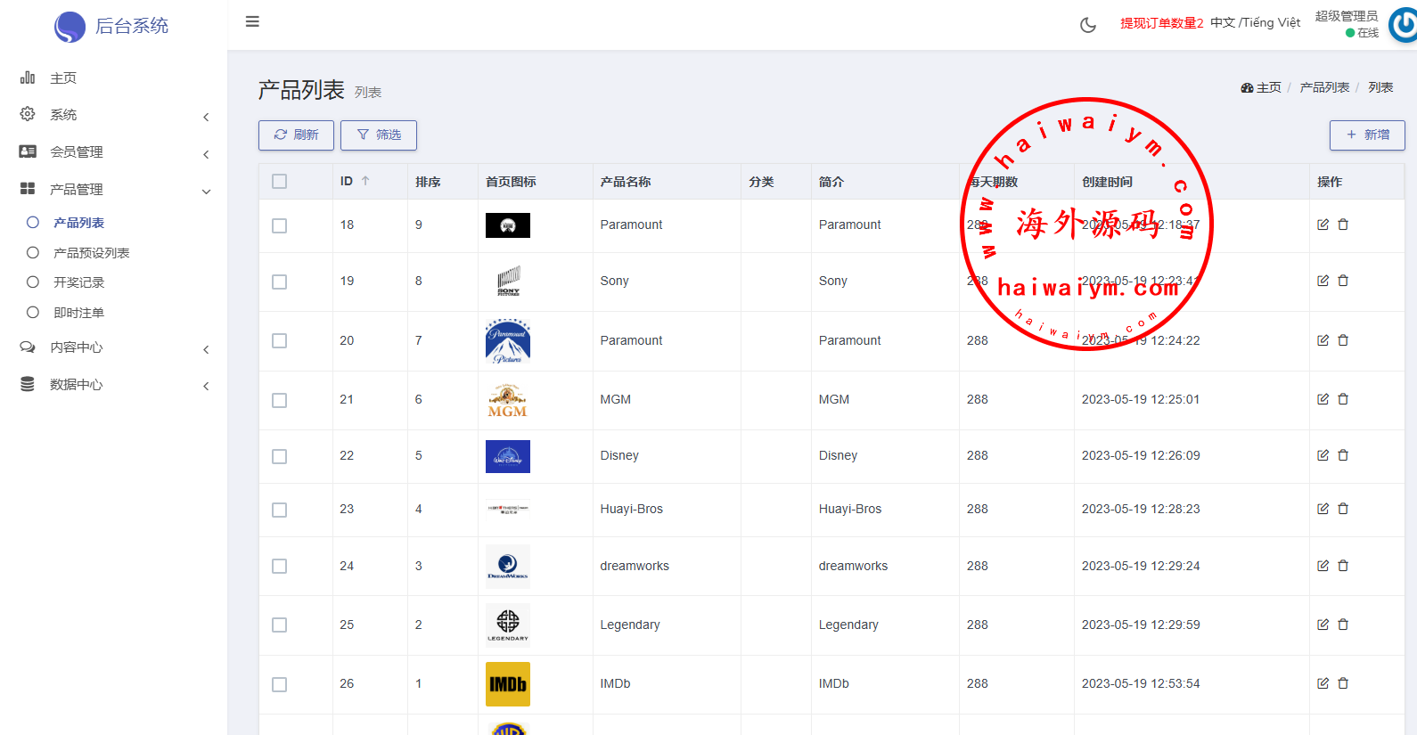Edit the IMDb product row
The height and width of the screenshot is (735, 1417).
click(x=1323, y=683)
